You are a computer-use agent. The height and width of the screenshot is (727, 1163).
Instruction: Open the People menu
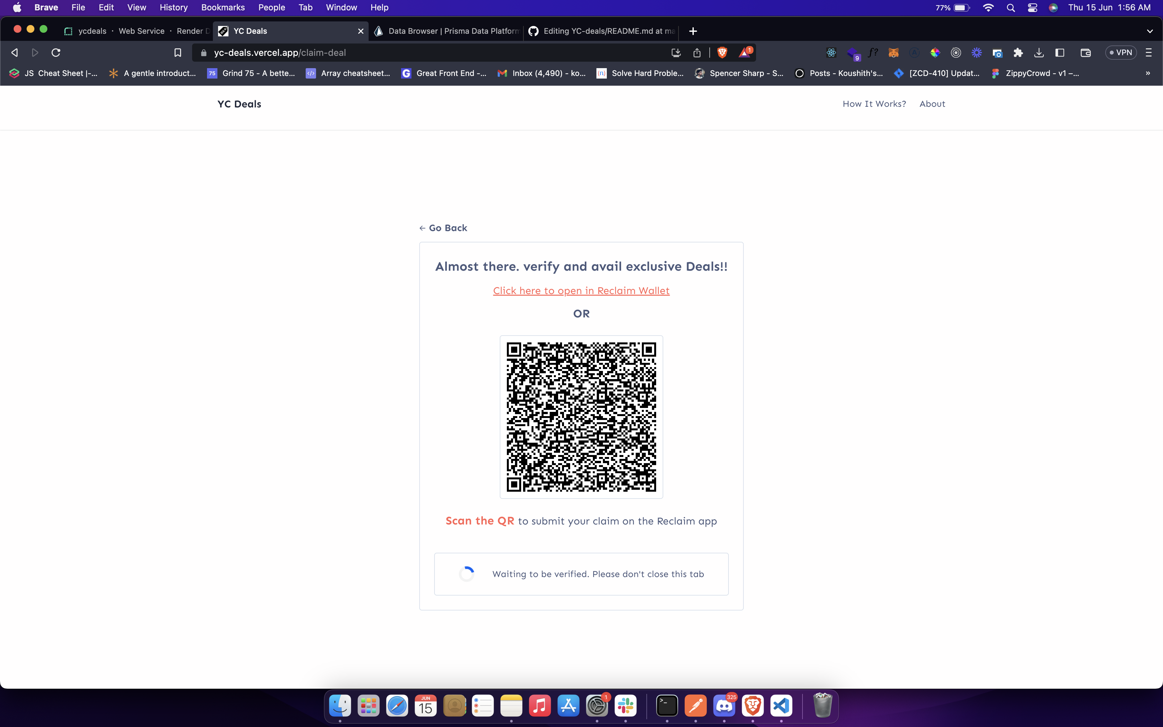click(x=272, y=8)
